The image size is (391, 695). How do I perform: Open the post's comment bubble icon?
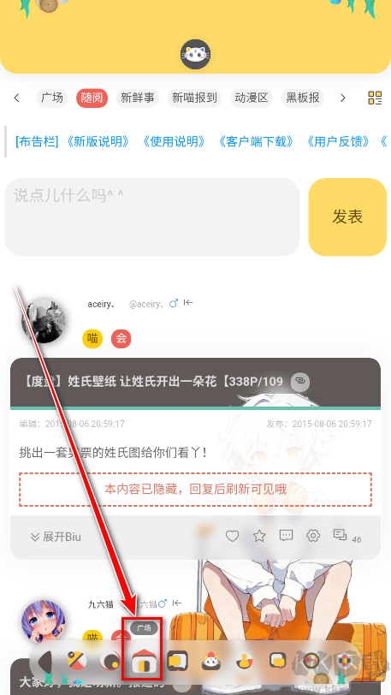(287, 536)
